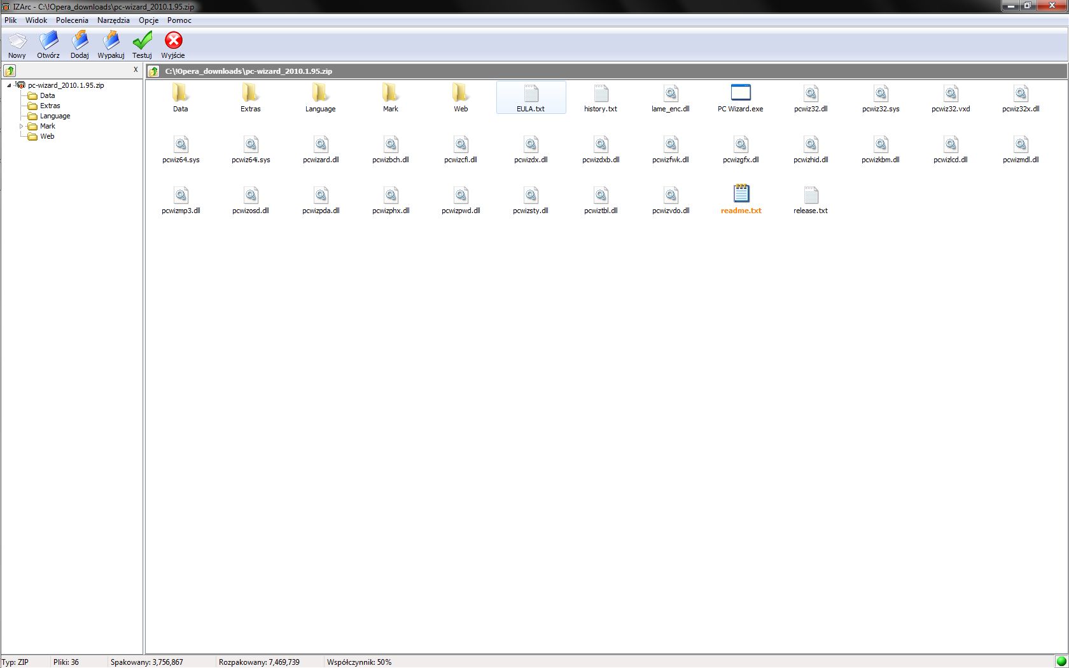Select the pcwiz64i.sys file icon
This screenshot has width=1069, height=668.
tap(251, 144)
